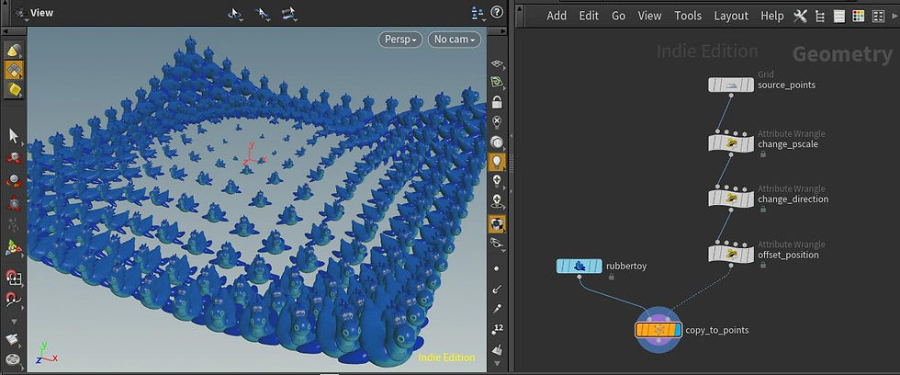Activate the multicolored Handles tool
Screen dimensions: 900x375
pos(14,247)
